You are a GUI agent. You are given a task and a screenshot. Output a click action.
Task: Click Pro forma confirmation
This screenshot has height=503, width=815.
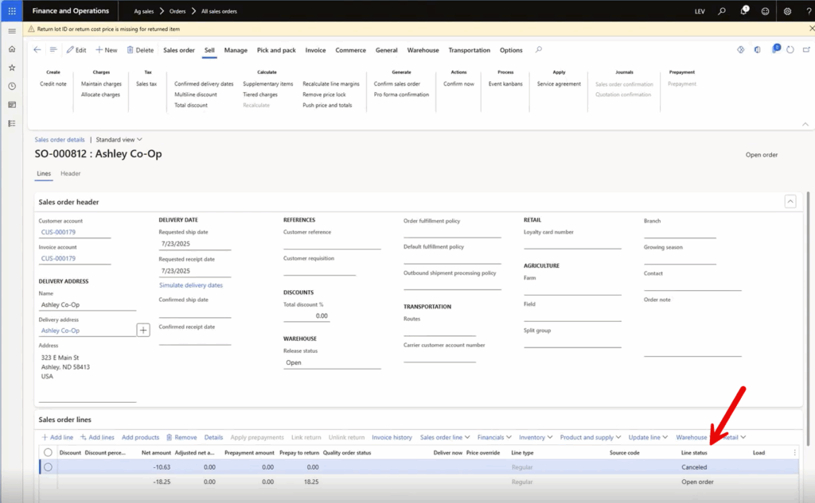[401, 95]
